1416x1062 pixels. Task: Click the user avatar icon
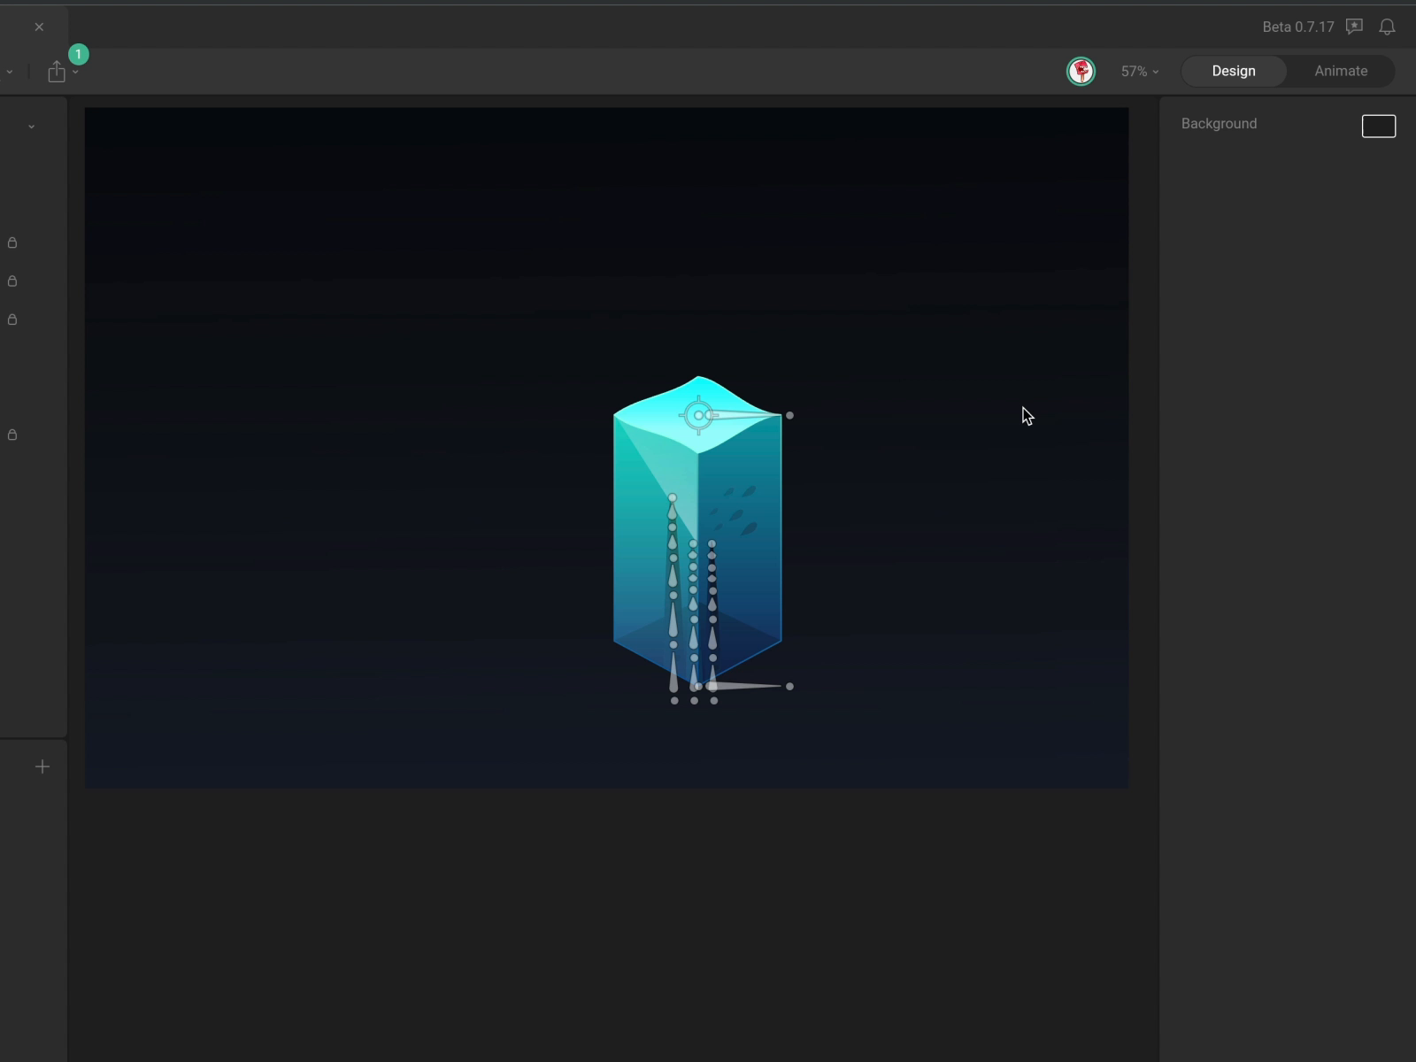pyautogui.click(x=1081, y=71)
